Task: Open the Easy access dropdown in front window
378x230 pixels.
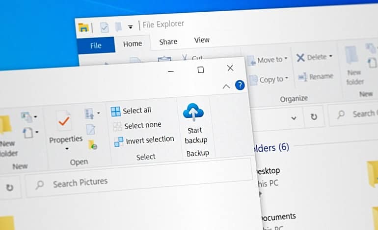Action: pos(30,133)
